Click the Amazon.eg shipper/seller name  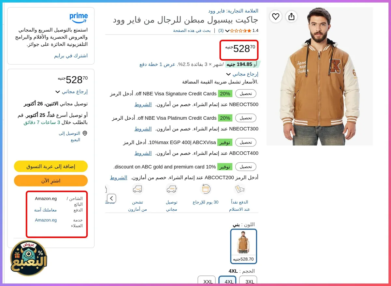[46, 199]
